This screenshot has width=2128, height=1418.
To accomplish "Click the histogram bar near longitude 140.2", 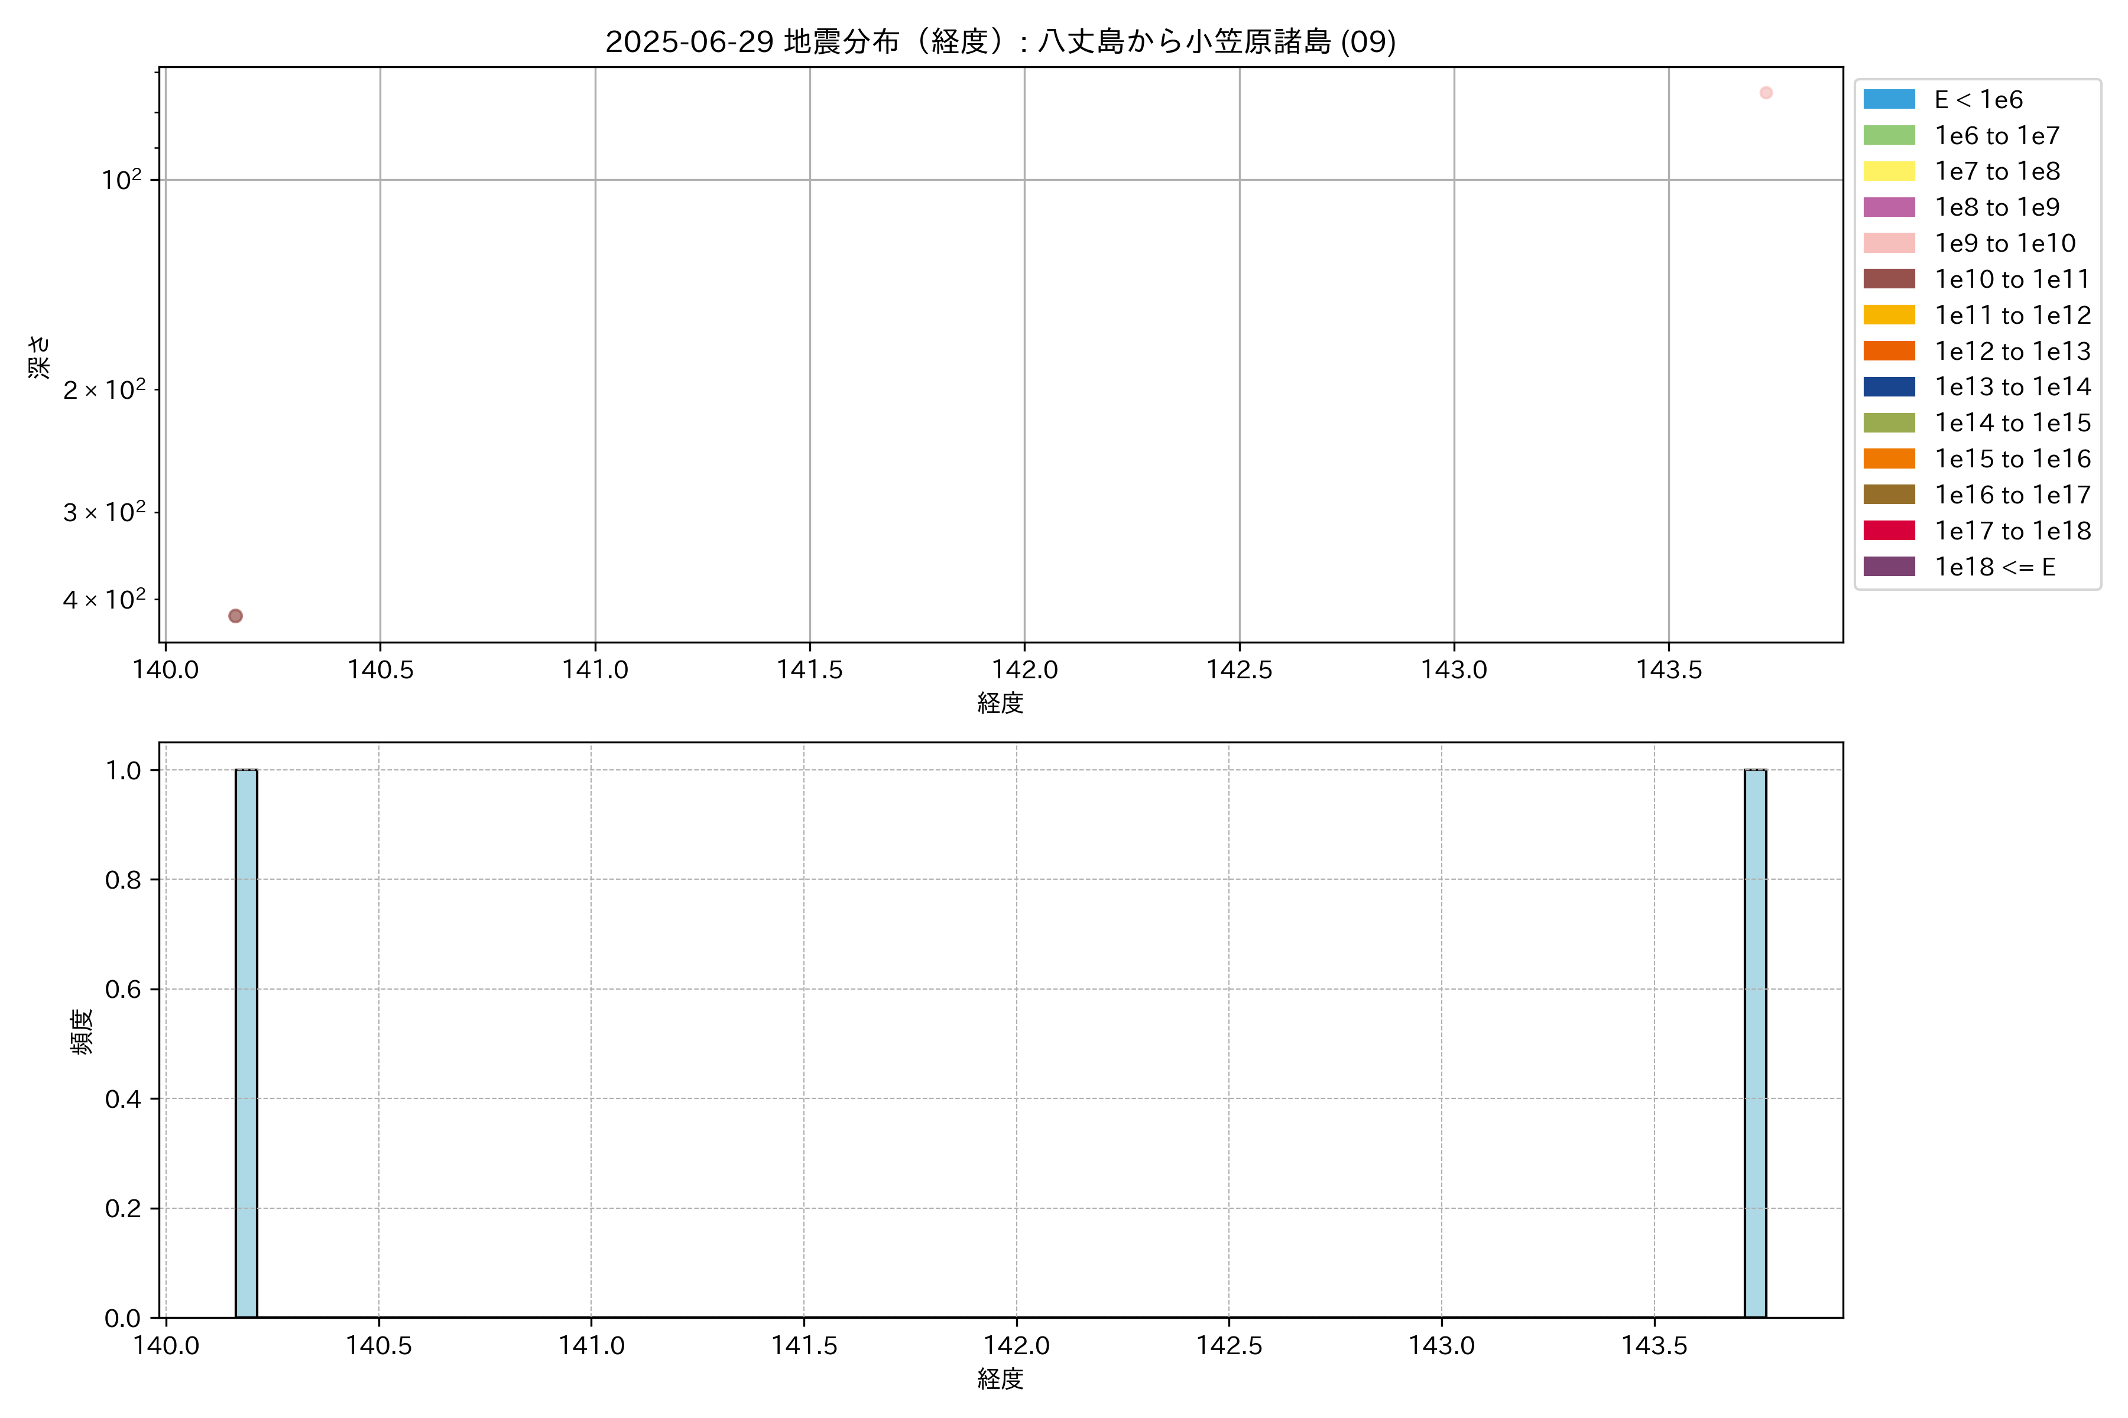I will coord(246,1043).
